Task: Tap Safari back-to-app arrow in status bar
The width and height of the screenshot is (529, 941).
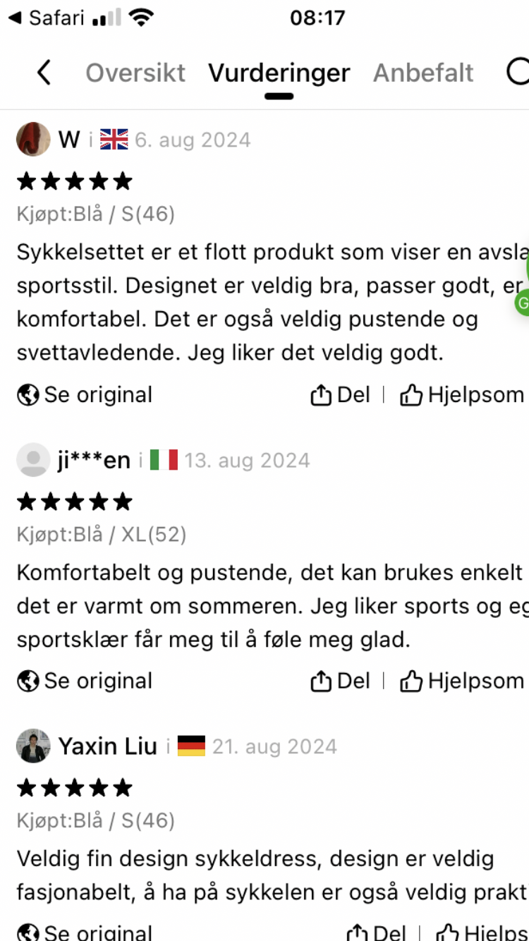Action: pyautogui.click(x=14, y=18)
